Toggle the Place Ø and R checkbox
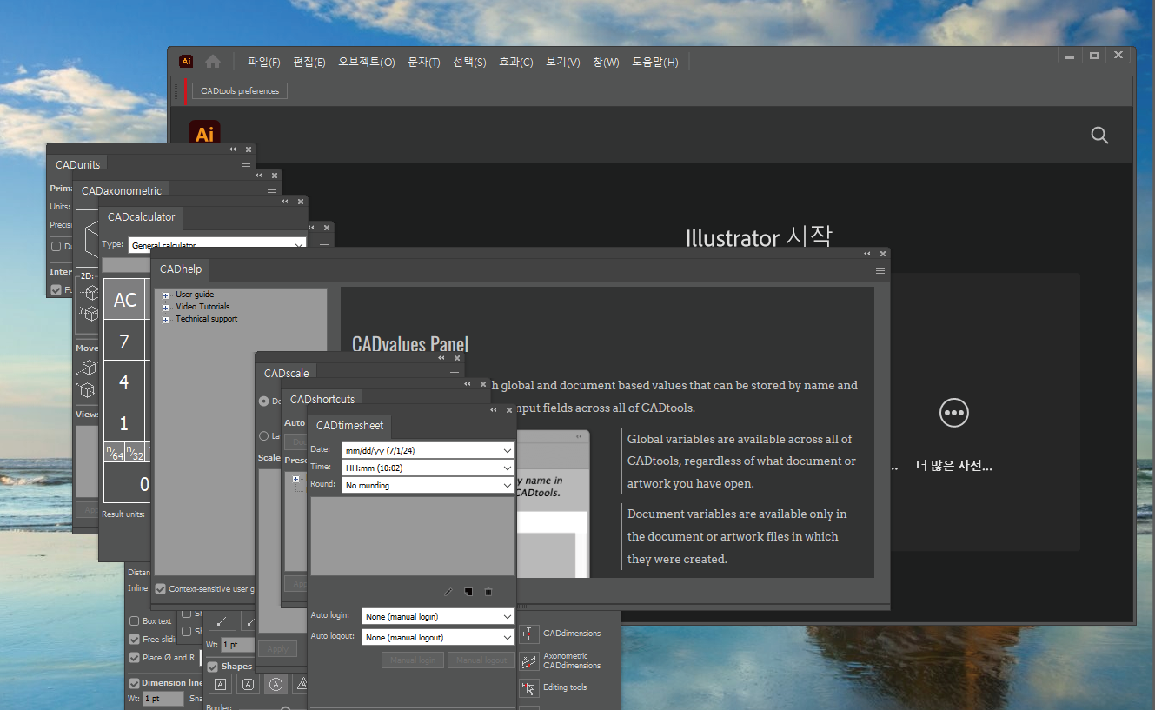This screenshot has height=710, width=1155. click(135, 658)
